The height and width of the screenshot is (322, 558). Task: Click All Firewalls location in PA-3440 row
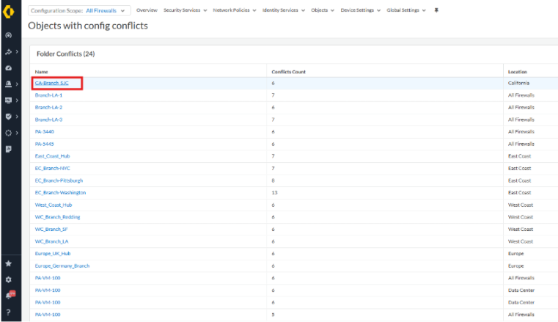(521, 131)
